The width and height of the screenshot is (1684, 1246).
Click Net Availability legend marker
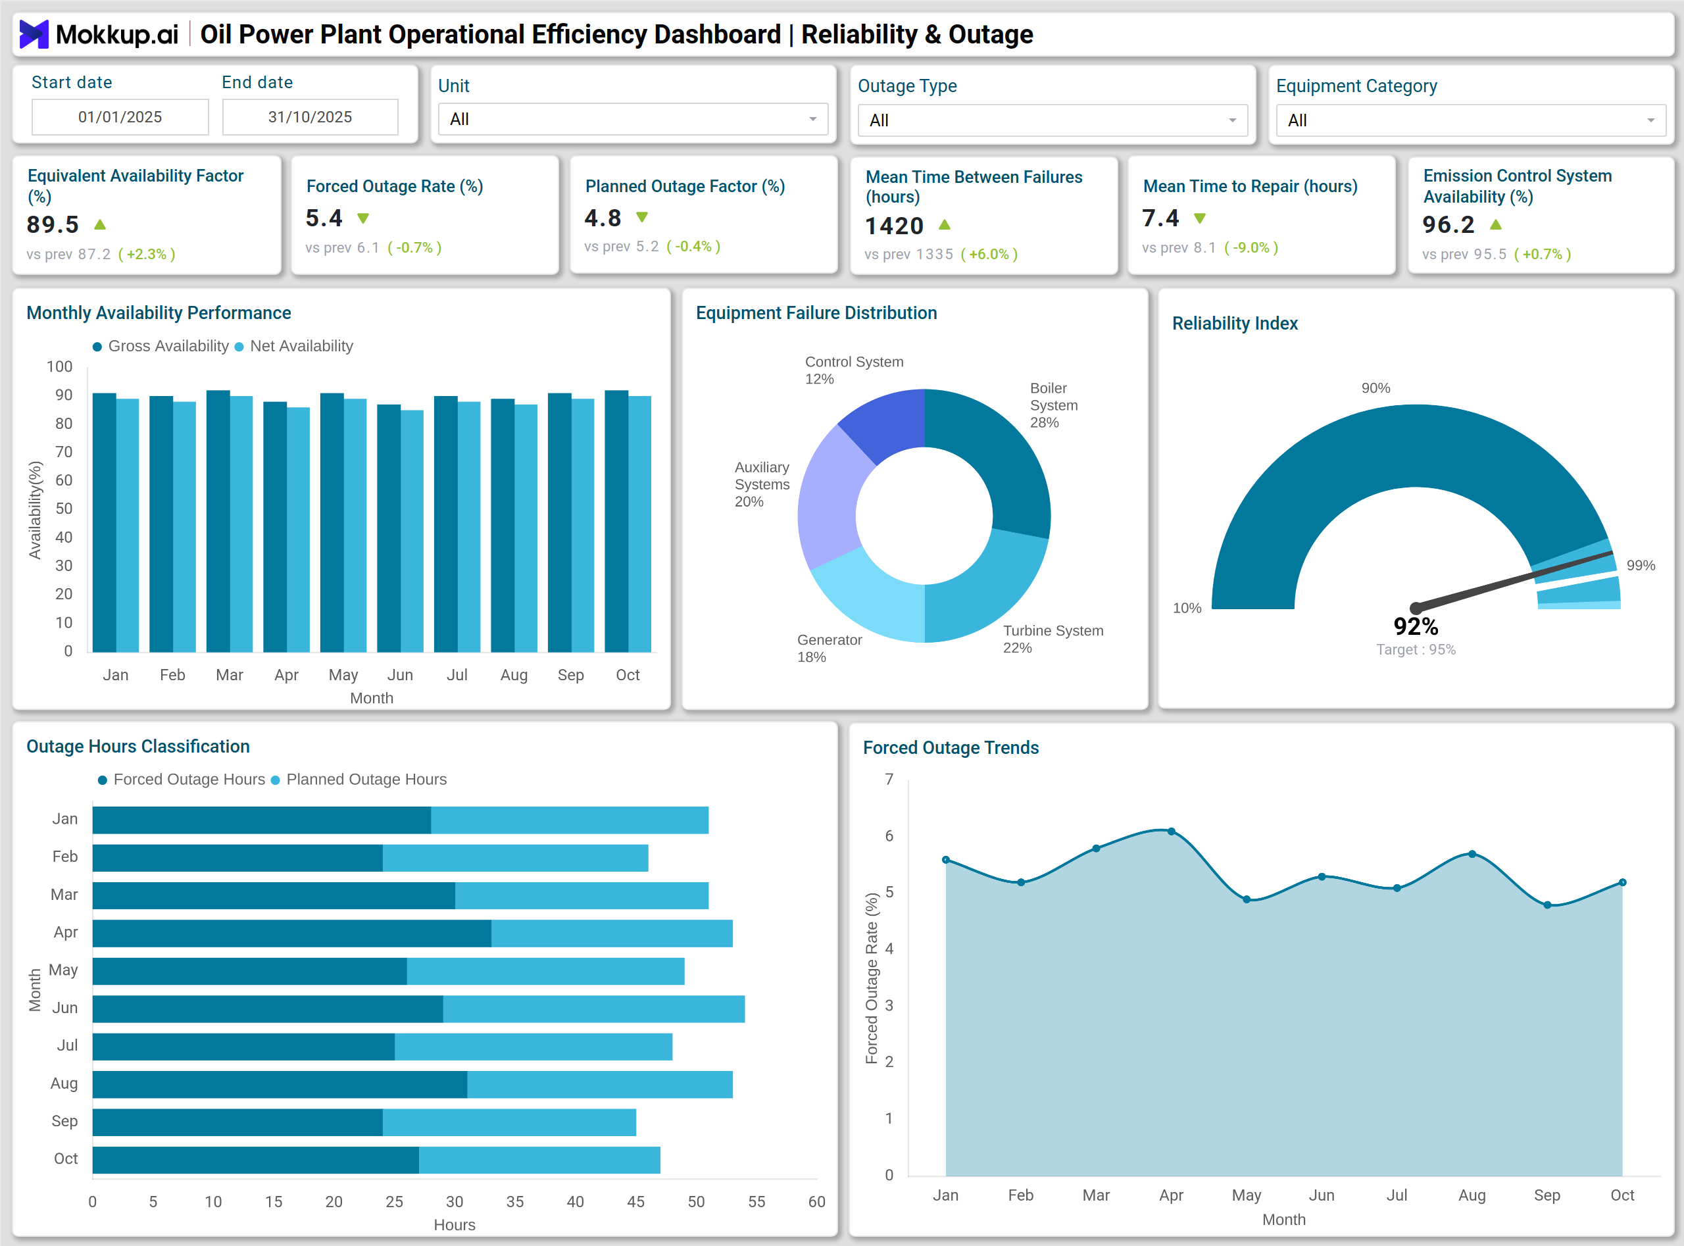pyautogui.click(x=239, y=347)
